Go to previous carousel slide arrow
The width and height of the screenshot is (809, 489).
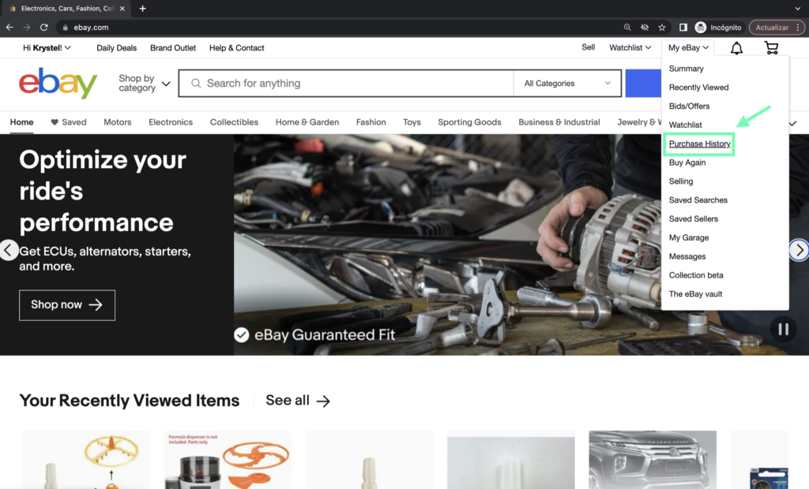pyautogui.click(x=9, y=250)
